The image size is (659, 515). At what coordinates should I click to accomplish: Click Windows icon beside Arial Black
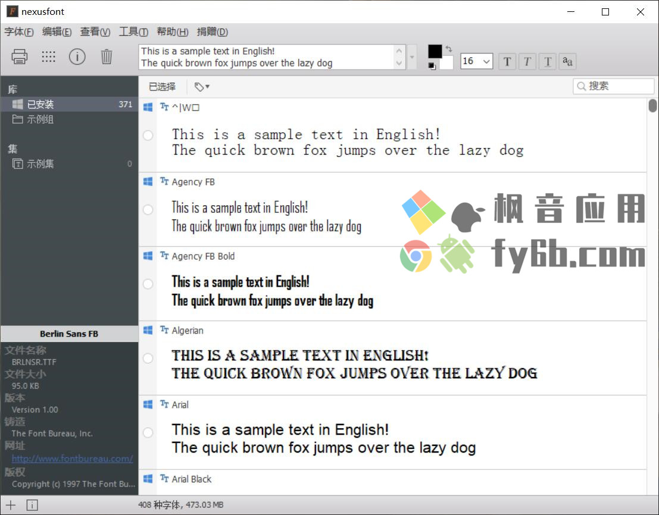[x=148, y=479]
